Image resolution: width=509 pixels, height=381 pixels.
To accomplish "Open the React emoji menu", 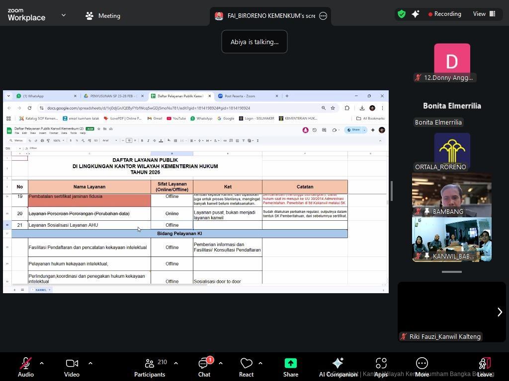I will (x=246, y=368).
